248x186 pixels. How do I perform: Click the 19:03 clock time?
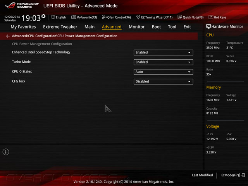pyautogui.click(x=31, y=18)
